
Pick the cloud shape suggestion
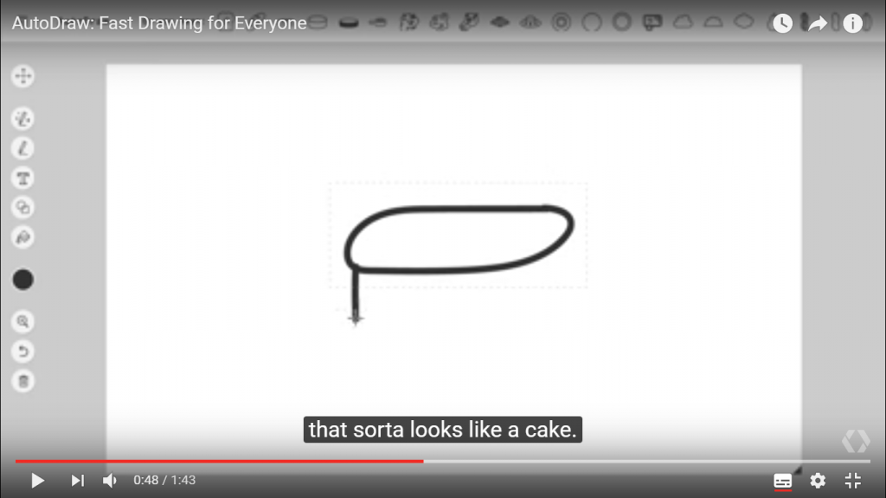point(684,22)
